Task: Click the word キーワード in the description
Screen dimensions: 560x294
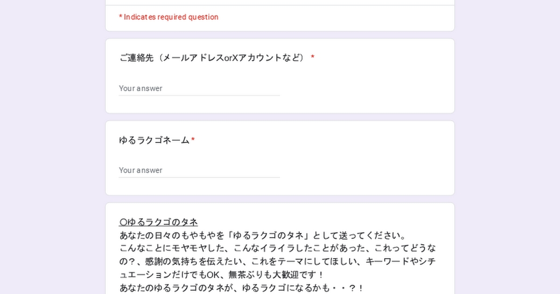Action: pyautogui.click(x=384, y=261)
